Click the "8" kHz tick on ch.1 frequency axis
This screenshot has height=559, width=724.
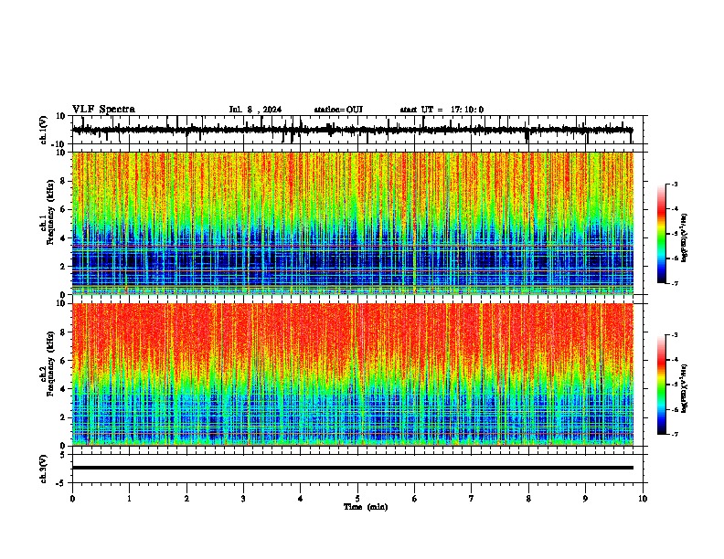(x=64, y=181)
